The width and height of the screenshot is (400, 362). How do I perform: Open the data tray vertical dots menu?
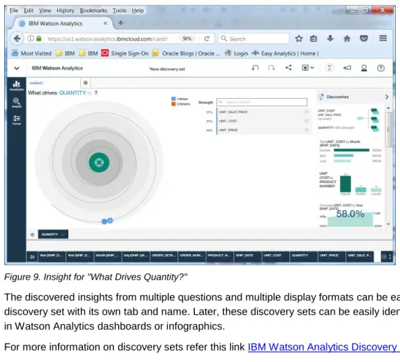click(390, 256)
